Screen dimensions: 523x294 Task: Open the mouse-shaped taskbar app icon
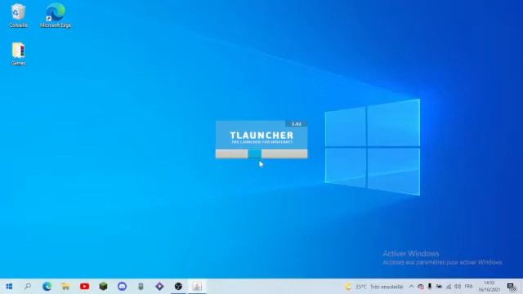tap(141, 287)
